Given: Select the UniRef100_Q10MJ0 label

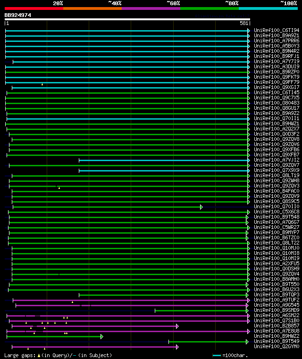Looking at the screenshot, I should click(277, 248).
